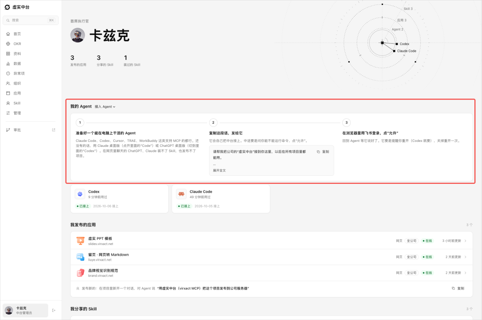The height and width of the screenshot is (320, 482).
Task: Click the 卡兹克 avatar beside the large name
Action: click(78, 35)
